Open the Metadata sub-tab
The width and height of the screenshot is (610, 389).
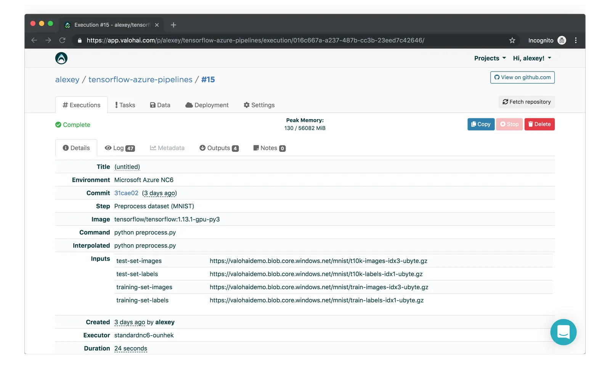167,148
